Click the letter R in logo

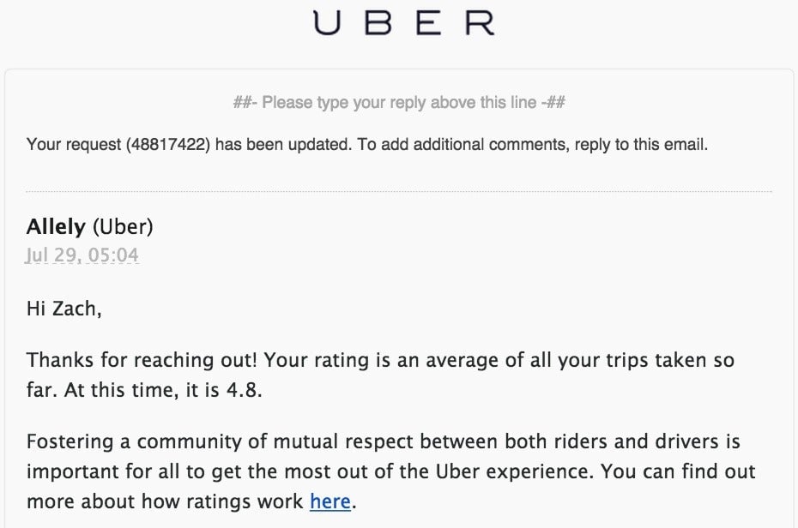click(x=480, y=23)
